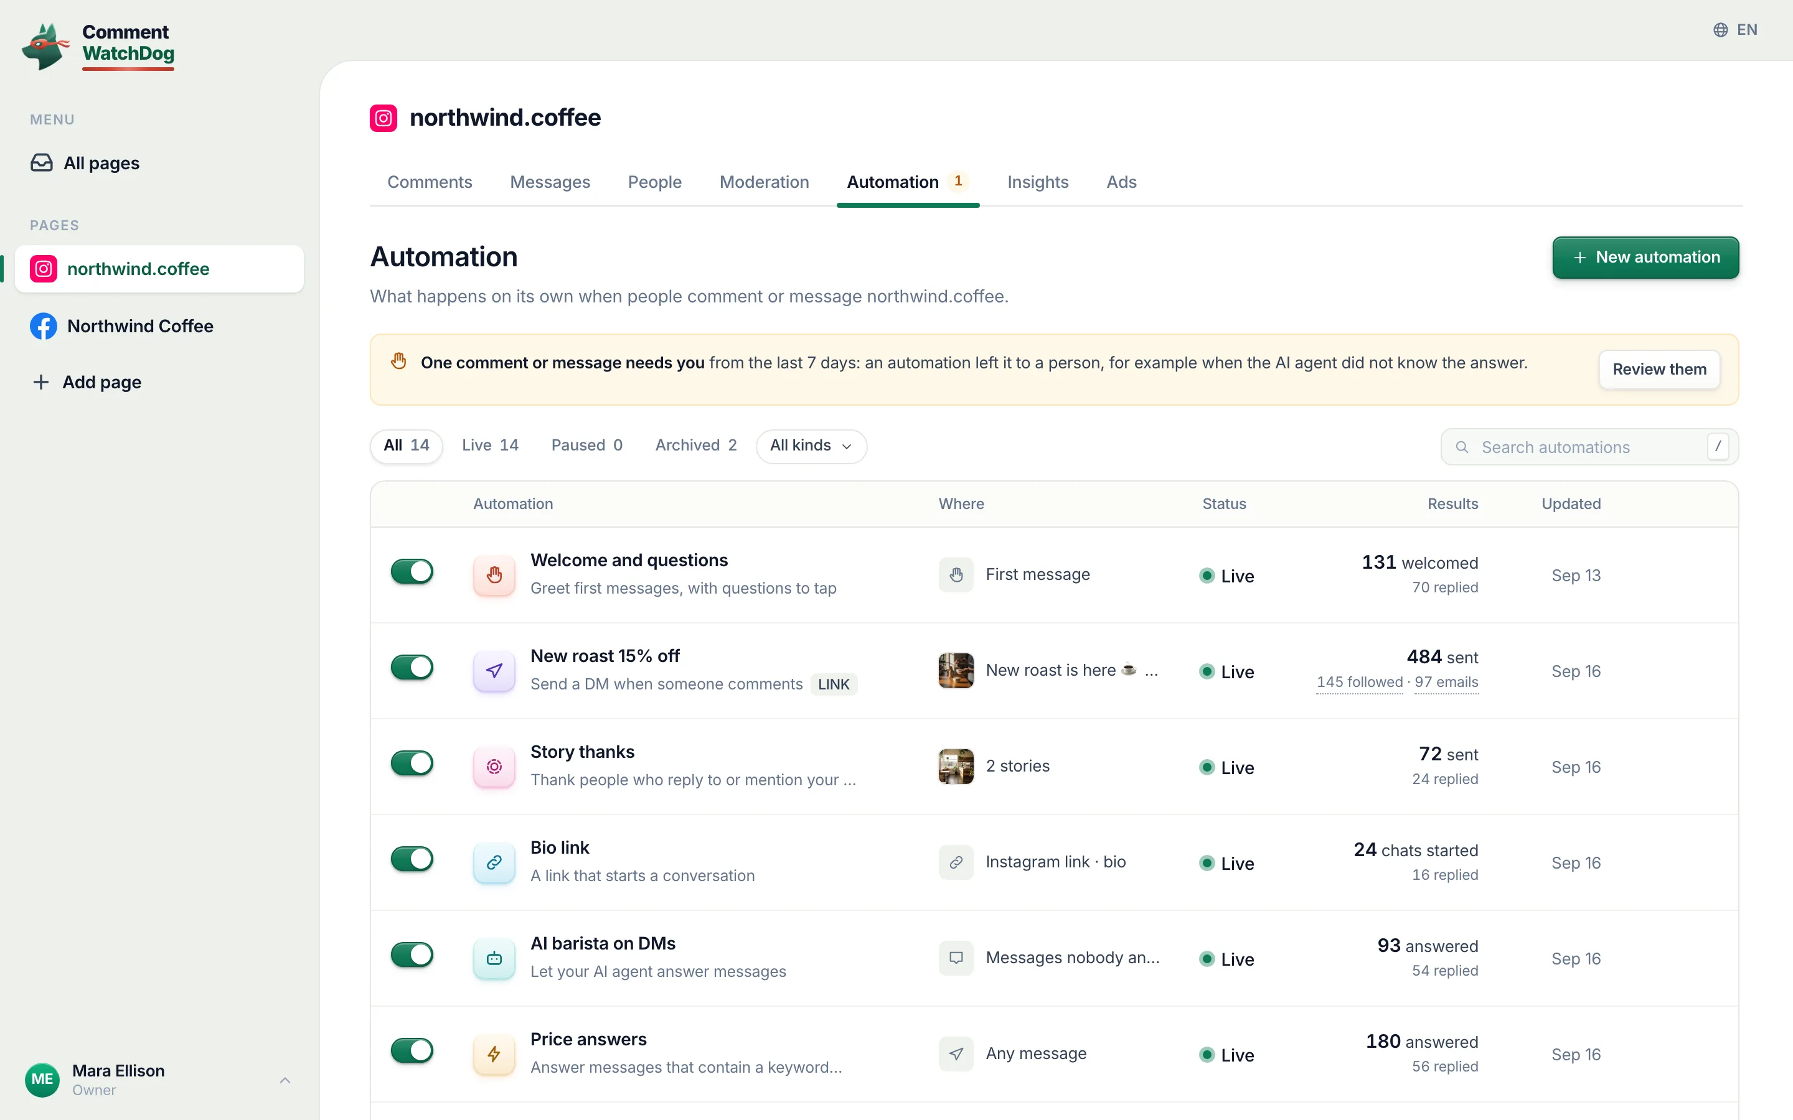Click the globe language icon
Viewport: 1793px width, 1120px height.
pyautogui.click(x=1720, y=30)
